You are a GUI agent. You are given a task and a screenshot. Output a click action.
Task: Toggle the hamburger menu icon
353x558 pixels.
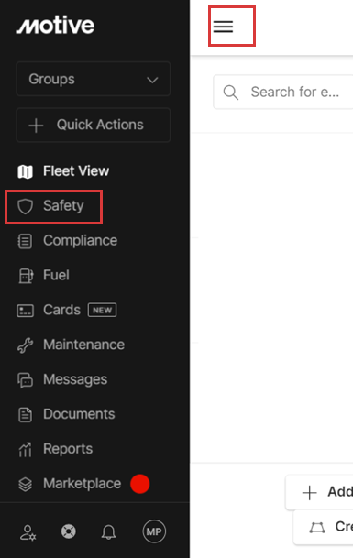[223, 27]
